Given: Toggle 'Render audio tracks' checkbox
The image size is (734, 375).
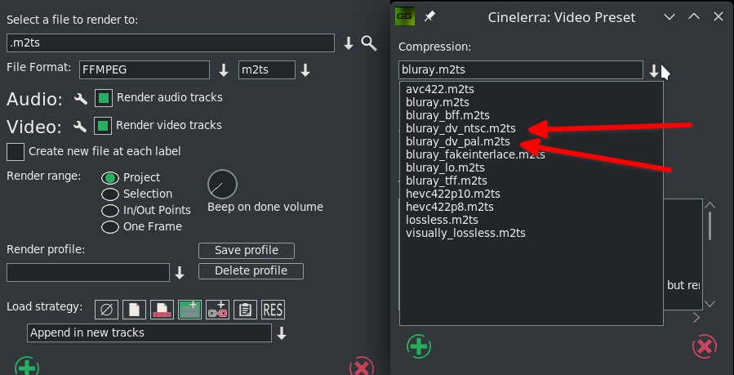Looking at the screenshot, I should 104,99.
